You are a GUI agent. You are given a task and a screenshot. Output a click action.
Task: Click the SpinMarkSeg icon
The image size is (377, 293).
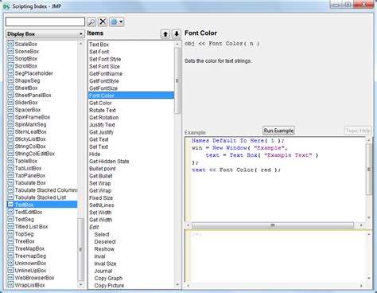pos(10,124)
